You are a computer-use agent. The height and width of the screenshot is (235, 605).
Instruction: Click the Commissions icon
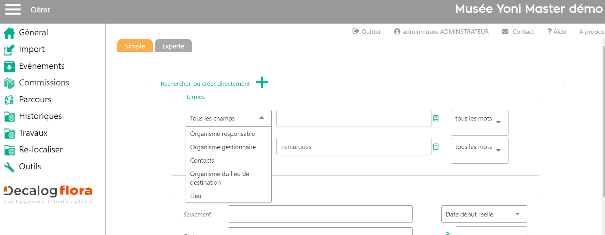9,83
